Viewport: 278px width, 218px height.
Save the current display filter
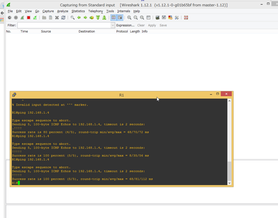pyautogui.click(x=163, y=25)
